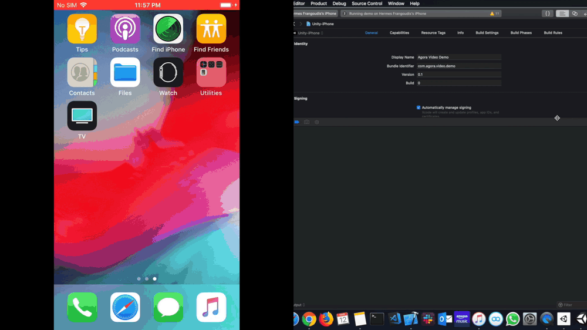Open Music in the iPhone dock
This screenshot has height=330, width=587.
(x=211, y=308)
